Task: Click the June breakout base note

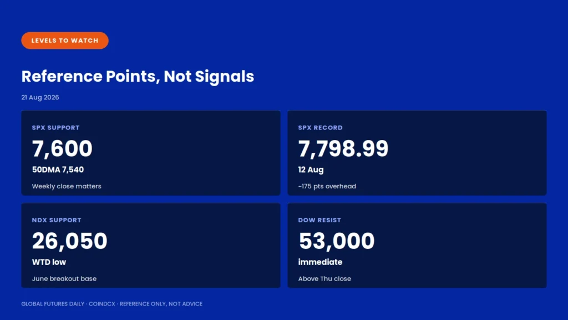Action: (x=64, y=279)
